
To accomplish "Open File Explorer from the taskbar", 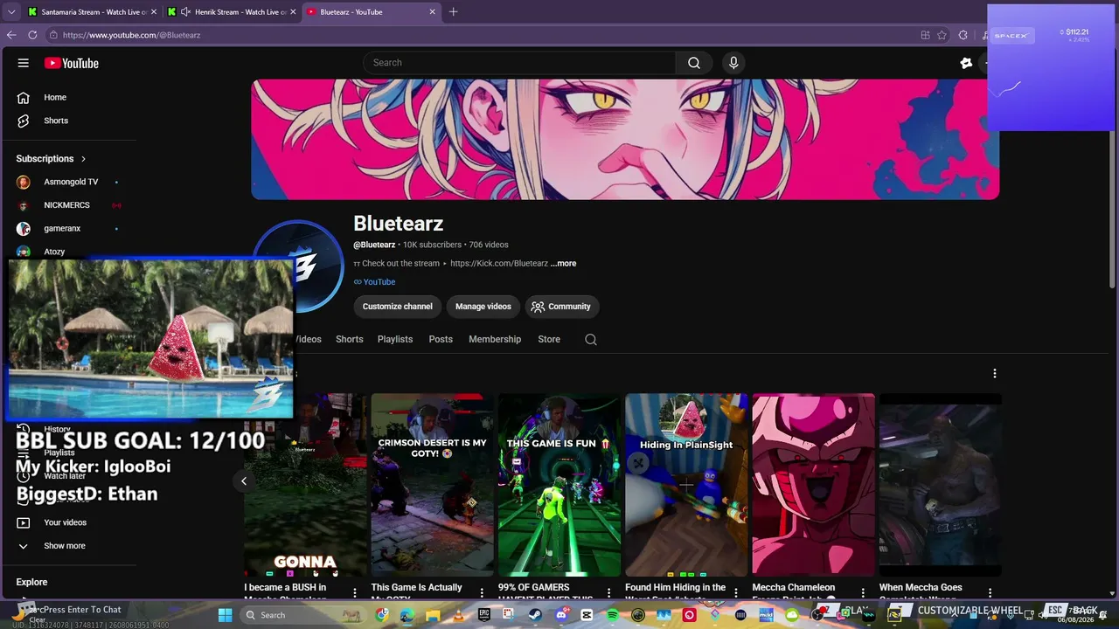I will coord(433,615).
